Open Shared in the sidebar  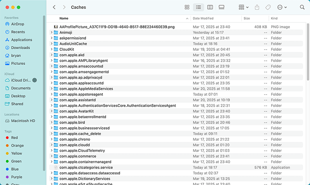pos(17,104)
